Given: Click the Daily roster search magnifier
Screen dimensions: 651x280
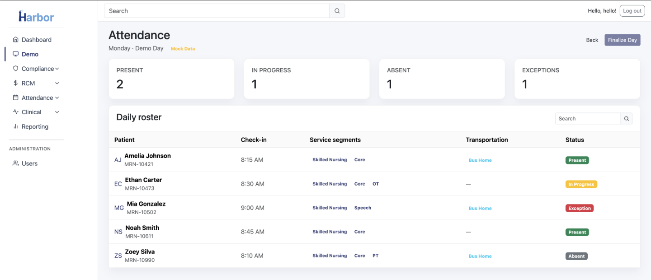Looking at the screenshot, I should (626, 118).
